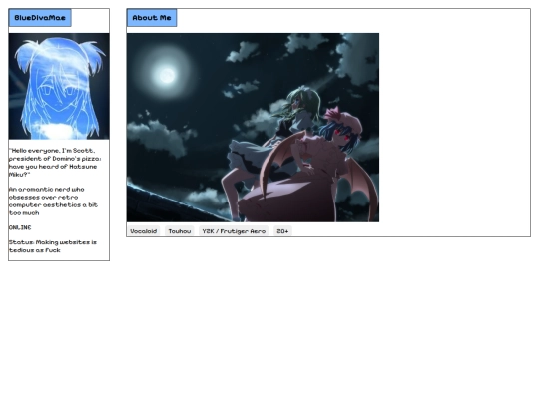Select the 20+ tag
The width and height of the screenshot is (539, 404).
point(282,231)
